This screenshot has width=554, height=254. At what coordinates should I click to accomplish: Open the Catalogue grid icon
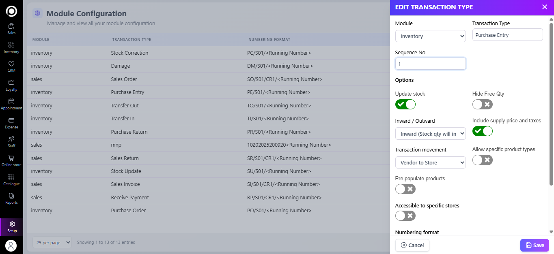tap(11, 177)
